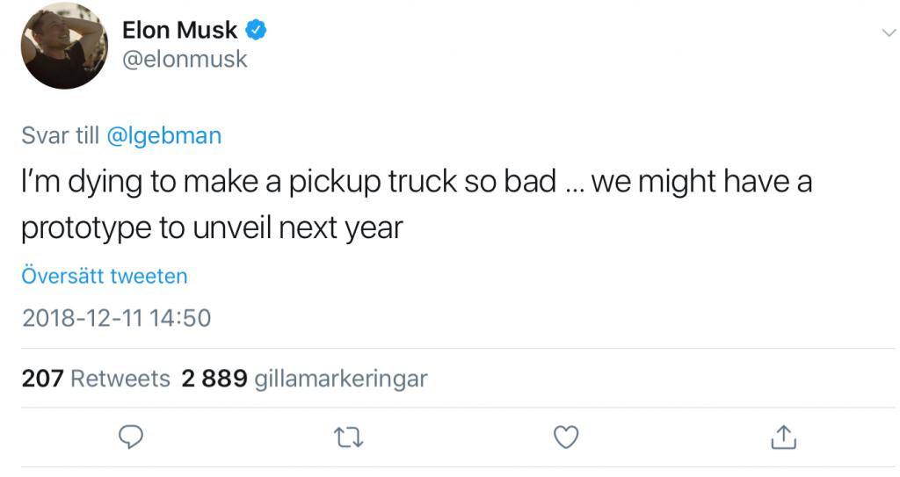Screen dimensions: 900x477
Task: Click the blue verified badge
Action: point(256,31)
